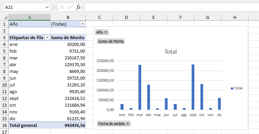The width and height of the screenshot is (259, 134).
Task: Click the Select All corner triangle
Action: [5, 17]
